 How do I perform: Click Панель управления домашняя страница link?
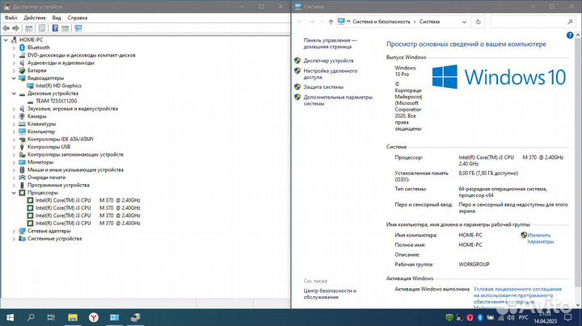point(330,44)
